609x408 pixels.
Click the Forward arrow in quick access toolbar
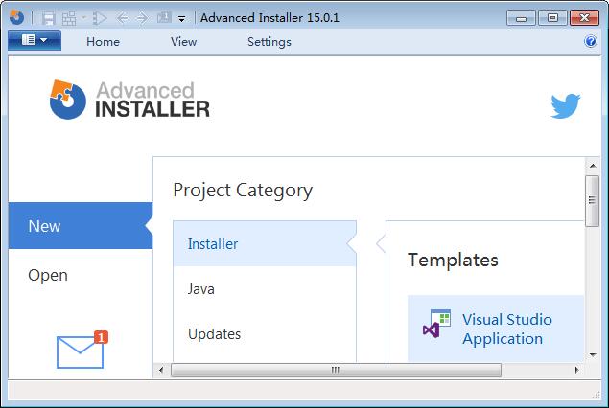click(142, 18)
